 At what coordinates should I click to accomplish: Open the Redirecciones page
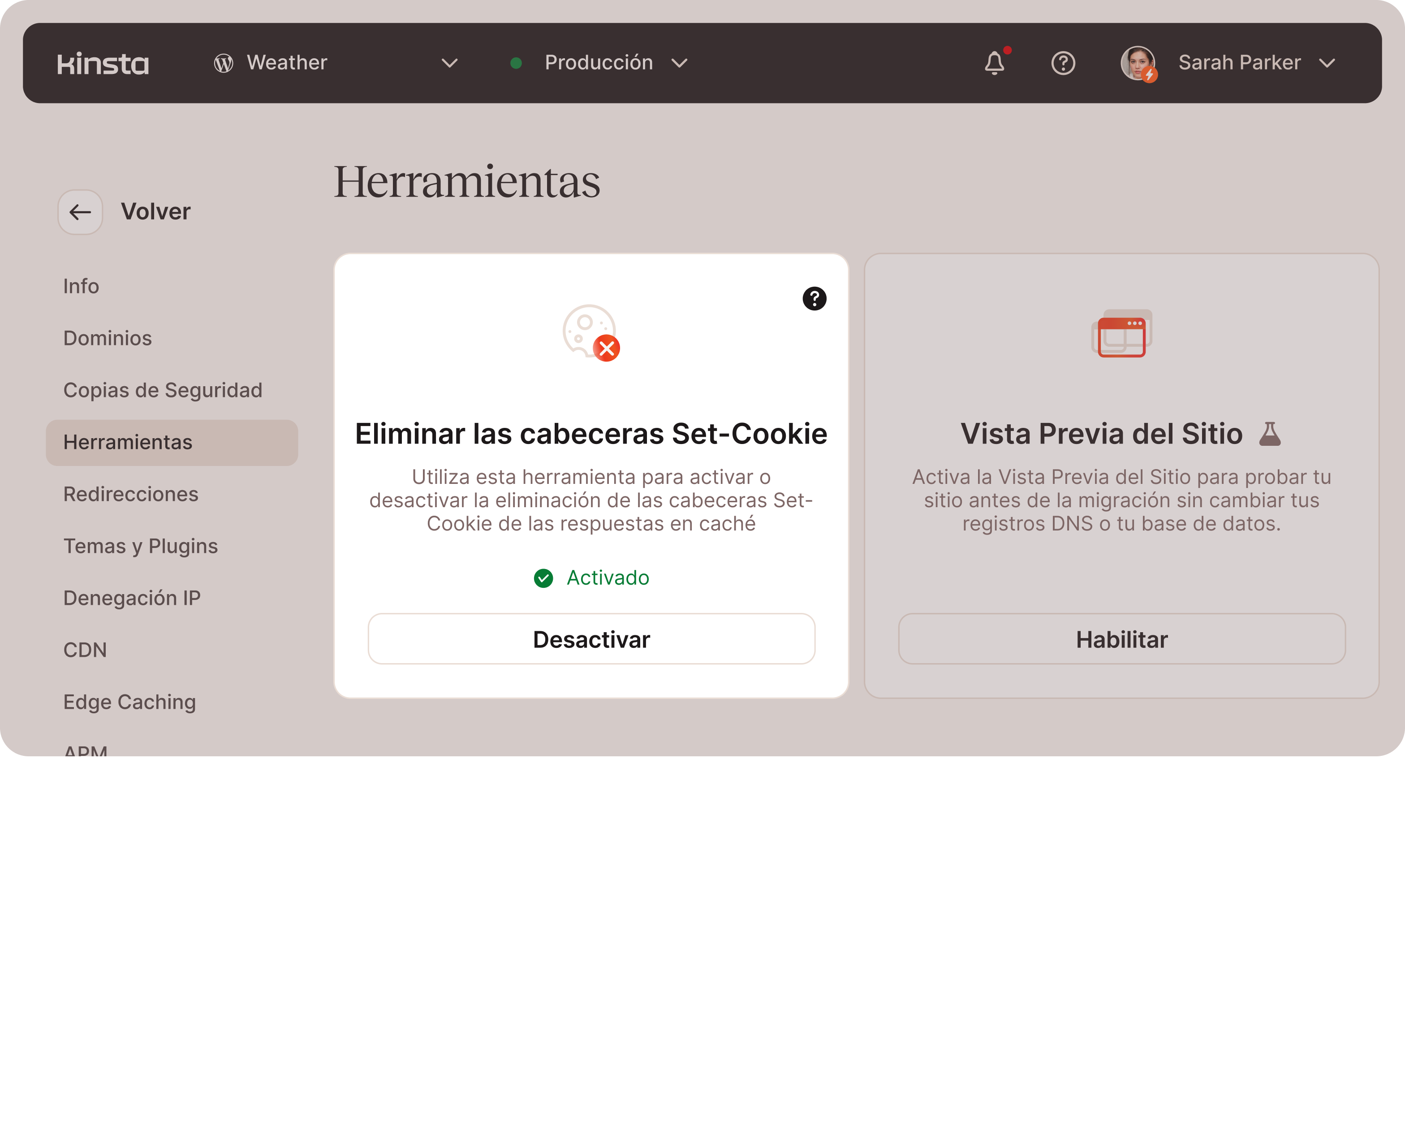point(131,494)
